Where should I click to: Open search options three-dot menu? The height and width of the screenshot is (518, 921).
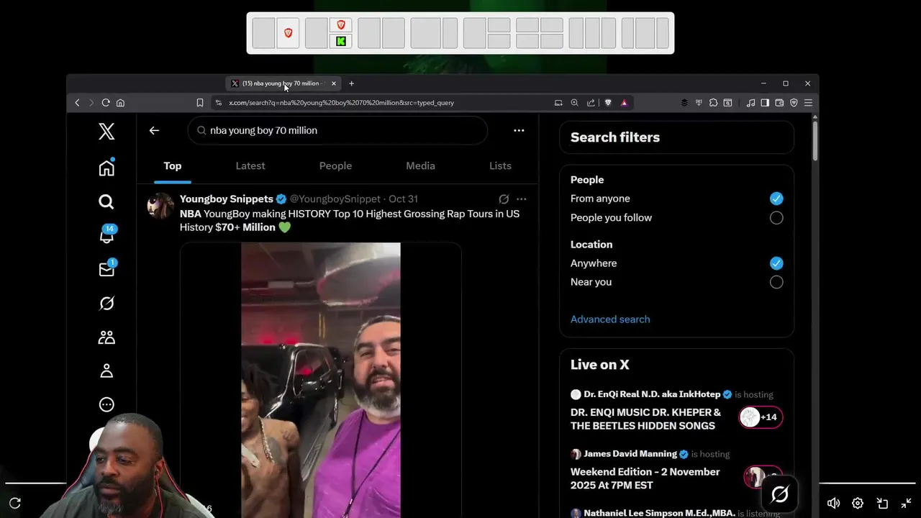point(519,130)
